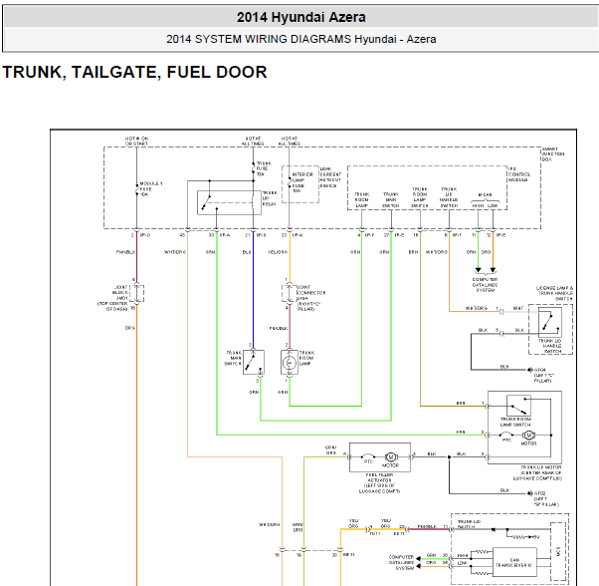Click the "FUEL FILLER ACTUATOR" label

point(379,477)
